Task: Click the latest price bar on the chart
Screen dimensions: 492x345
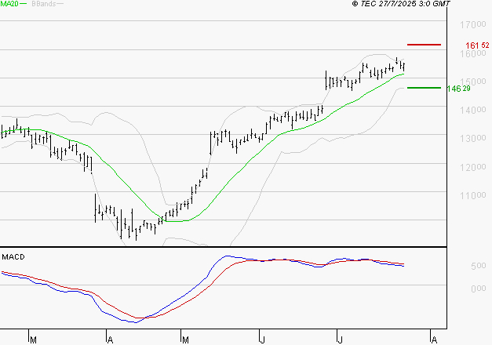Action: point(403,66)
